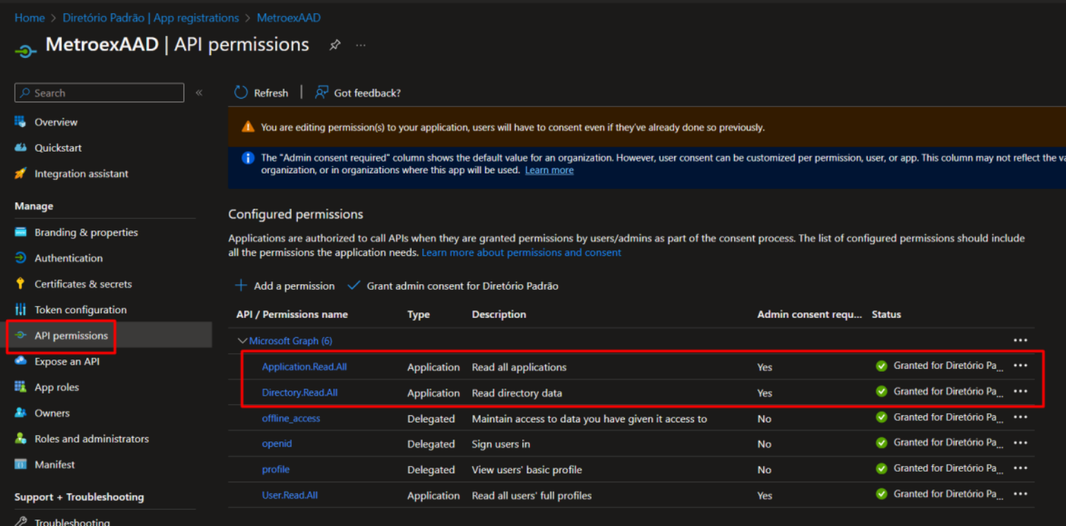Open ellipsis menu for Microsoft Graph group
Screen dimensions: 1066x526
1020,341
